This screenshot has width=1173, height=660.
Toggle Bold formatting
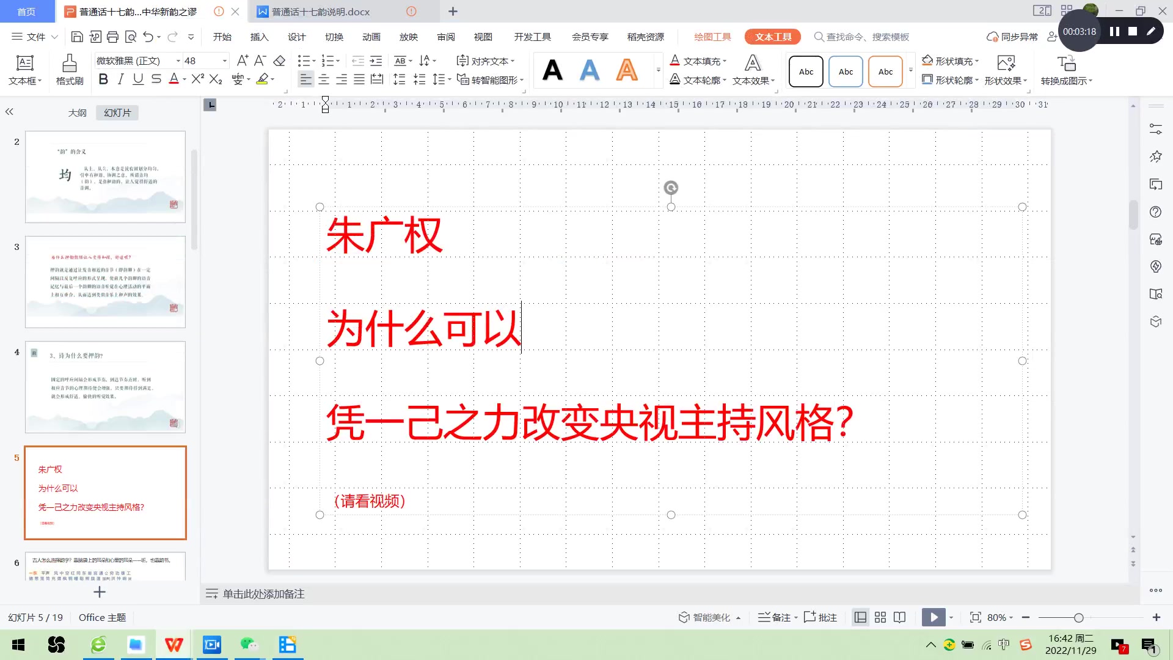pyautogui.click(x=103, y=79)
